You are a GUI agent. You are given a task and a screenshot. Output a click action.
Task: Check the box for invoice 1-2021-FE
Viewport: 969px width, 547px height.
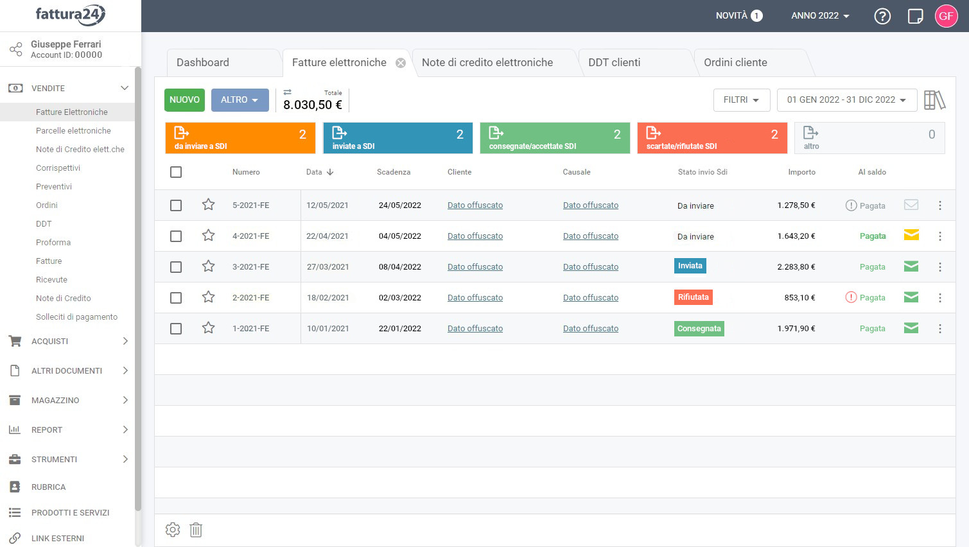(x=176, y=329)
